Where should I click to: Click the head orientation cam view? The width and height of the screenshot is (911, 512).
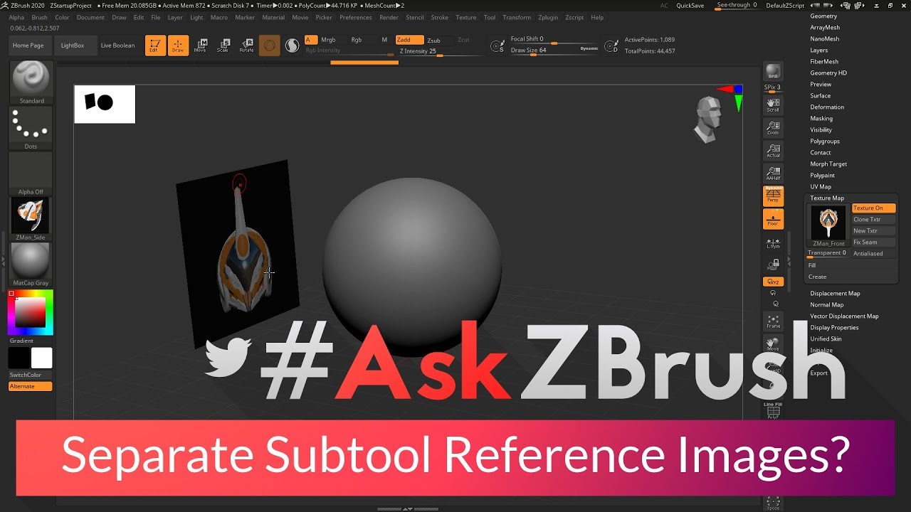click(x=708, y=118)
